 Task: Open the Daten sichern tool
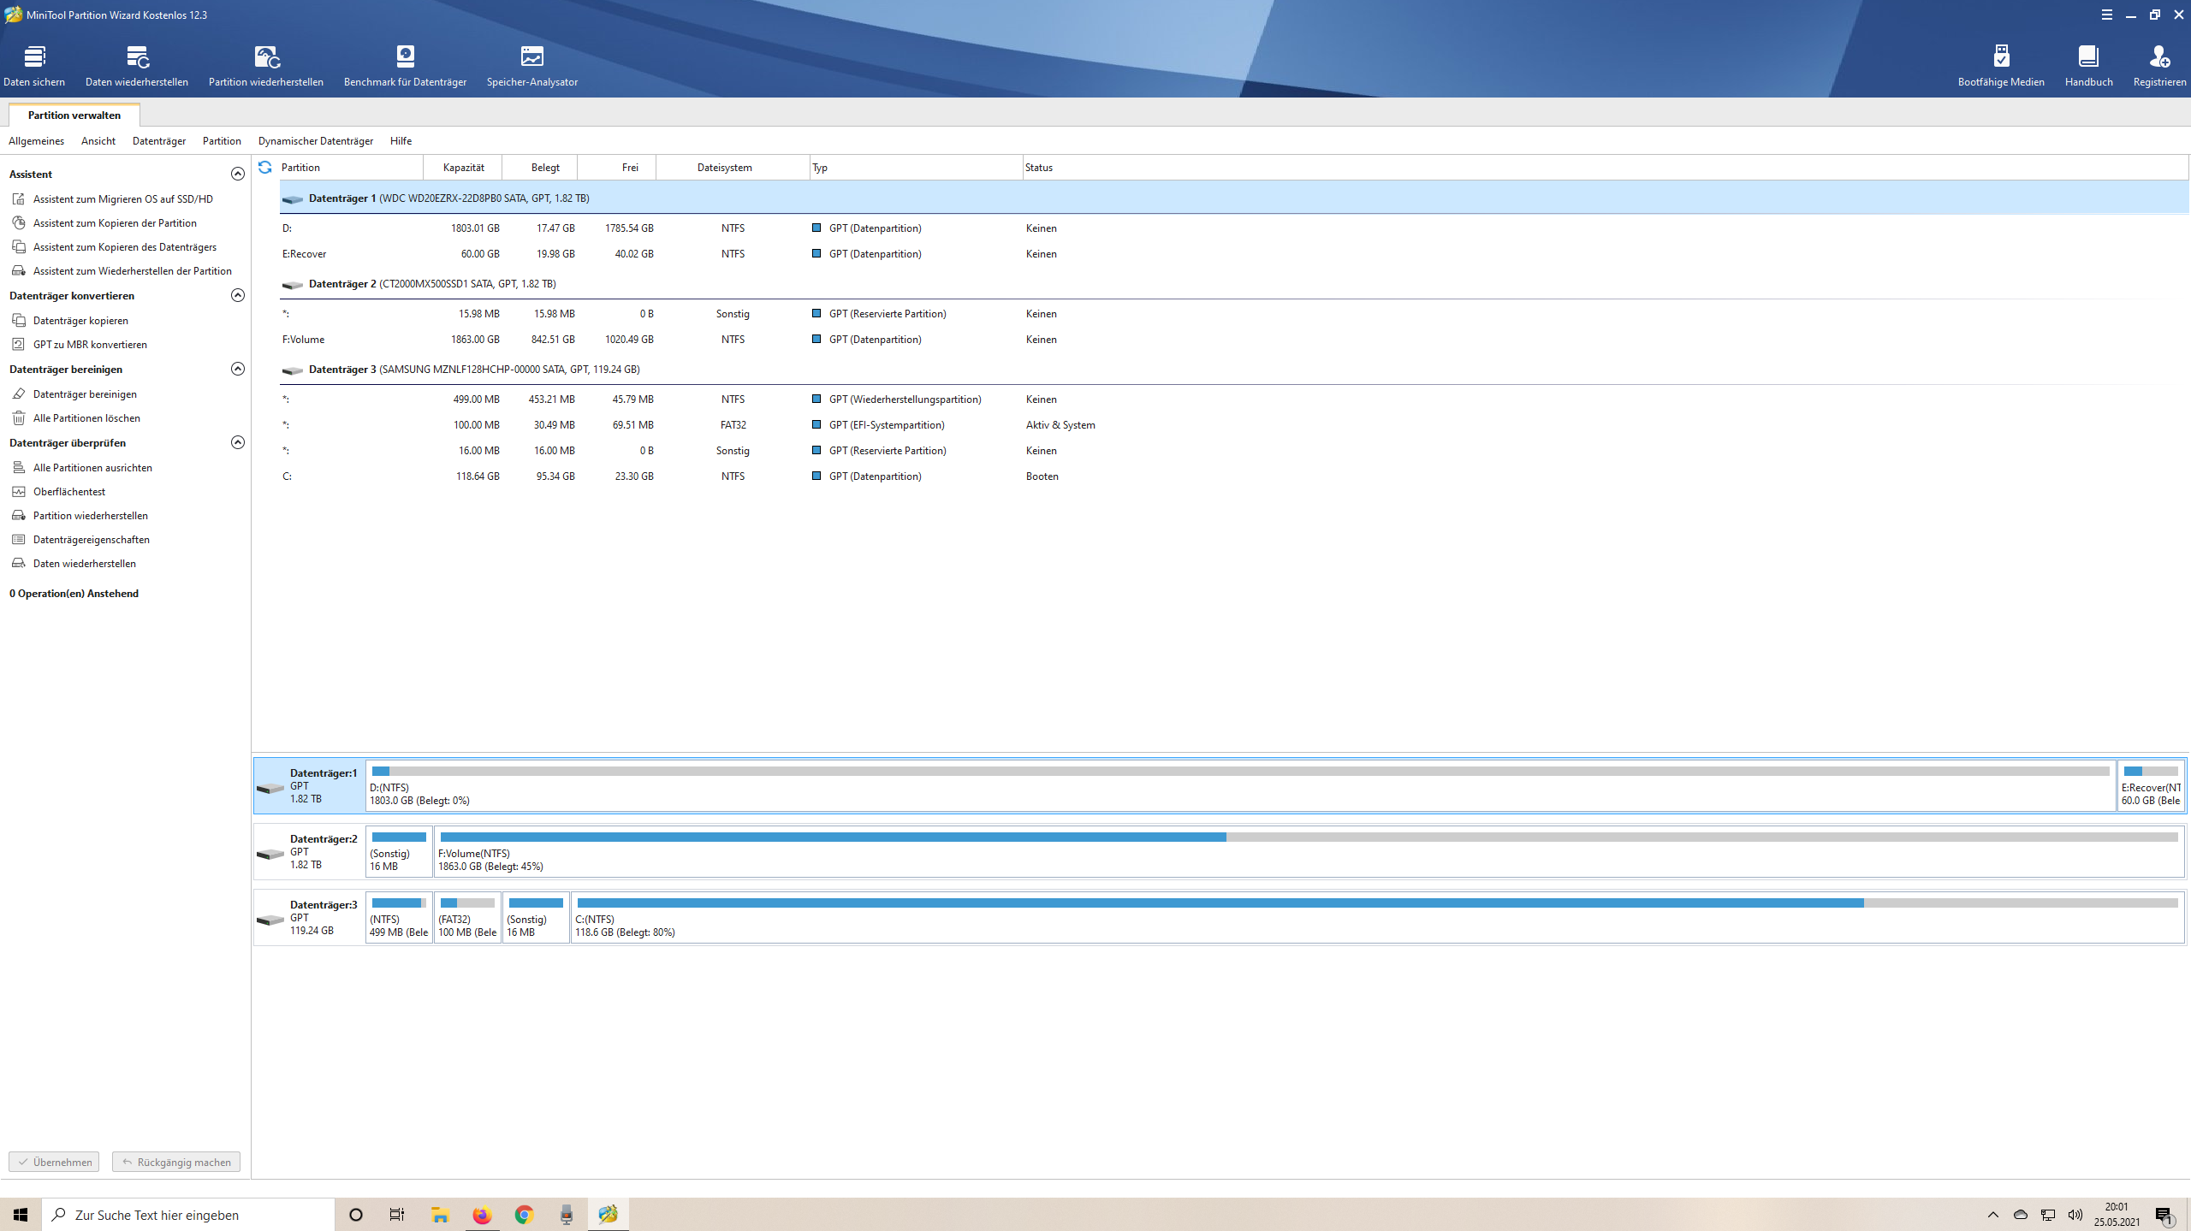(34, 64)
